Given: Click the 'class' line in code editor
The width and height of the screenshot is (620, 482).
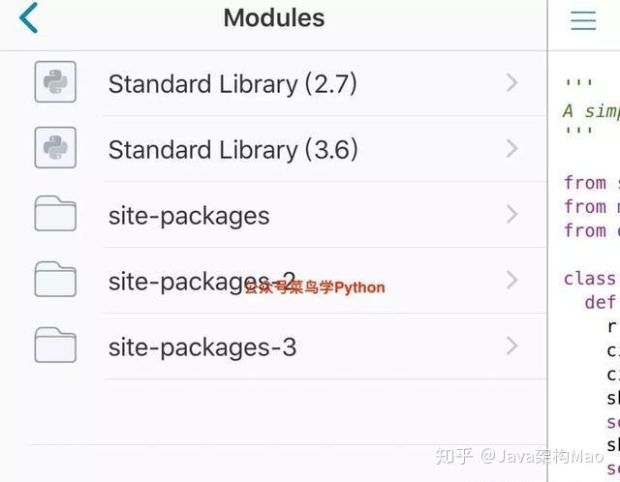Looking at the screenshot, I should pyautogui.click(x=591, y=279).
